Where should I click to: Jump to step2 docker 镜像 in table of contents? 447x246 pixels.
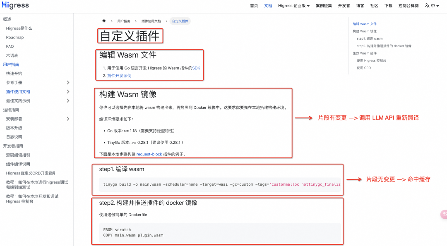click(384, 46)
